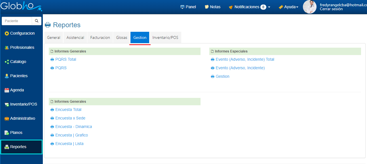Click the Paciente search input field

(17, 21)
